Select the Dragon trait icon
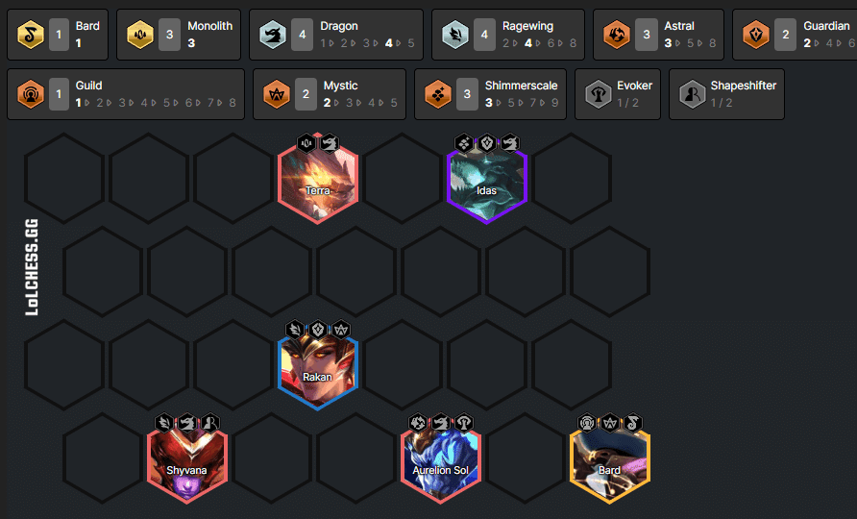857x519 pixels. point(273,35)
